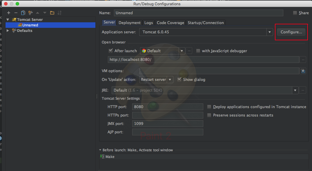312x171 pixels.
Task: Collapse the Before launch section
Action: (x=100, y=150)
